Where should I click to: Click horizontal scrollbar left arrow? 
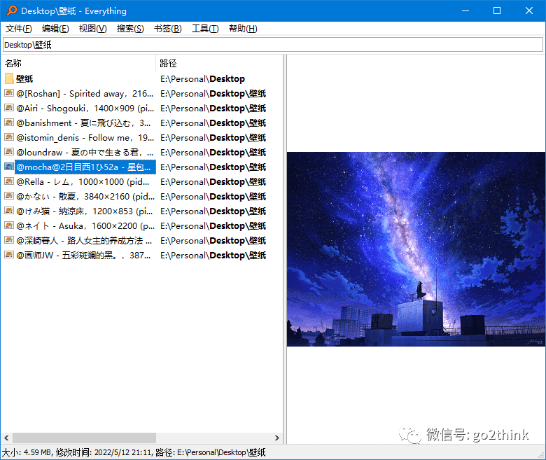6,438
